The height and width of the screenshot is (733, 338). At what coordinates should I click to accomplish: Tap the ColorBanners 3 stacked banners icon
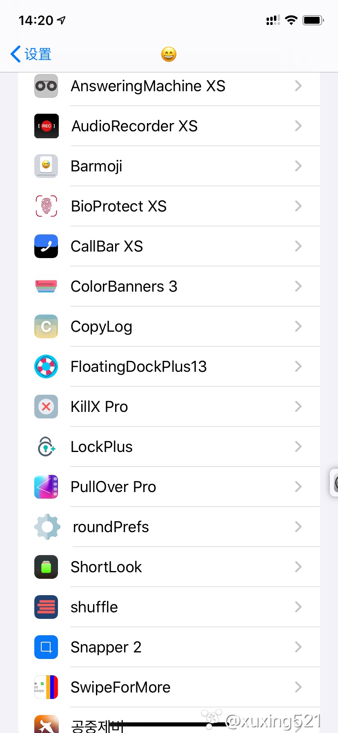46,286
